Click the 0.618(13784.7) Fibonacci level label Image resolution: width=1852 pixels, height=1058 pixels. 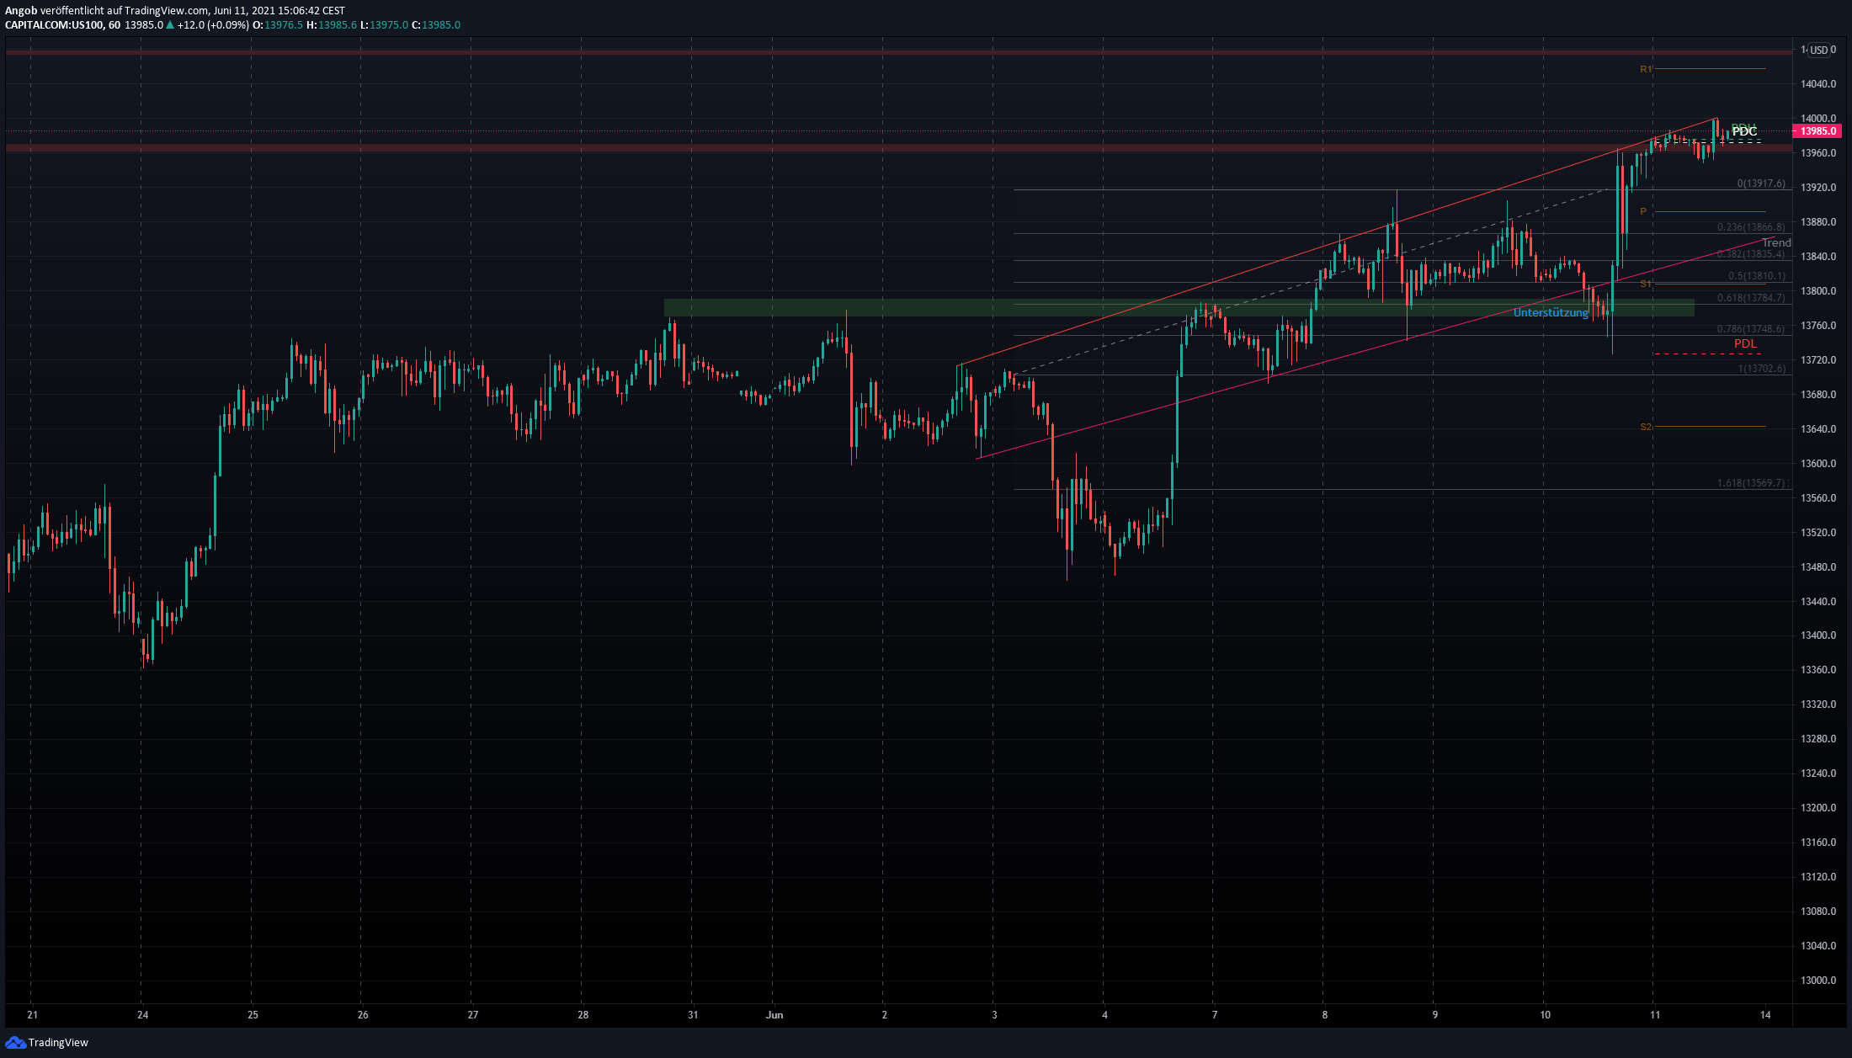tap(1750, 298)
